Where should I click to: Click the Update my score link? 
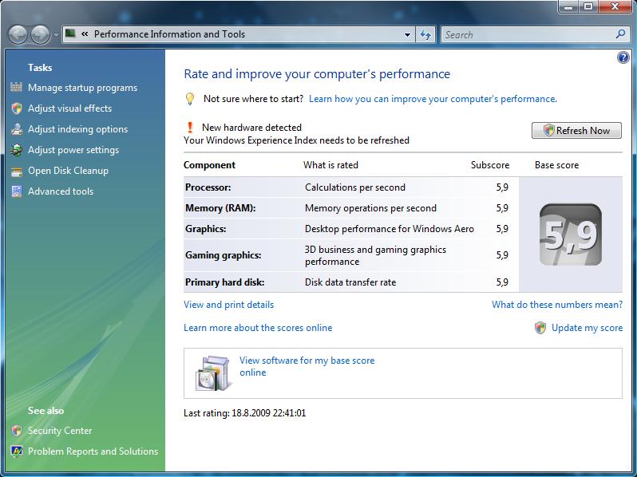click(x=587, y=328)
